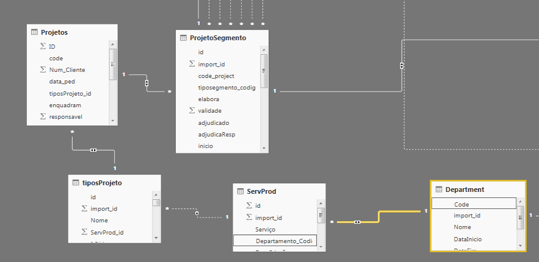The width and height of the screenshot is (539, 262).
Task: Click the ProjetoSegmento scrollbar thumb
Action: [x=264, y=71]
